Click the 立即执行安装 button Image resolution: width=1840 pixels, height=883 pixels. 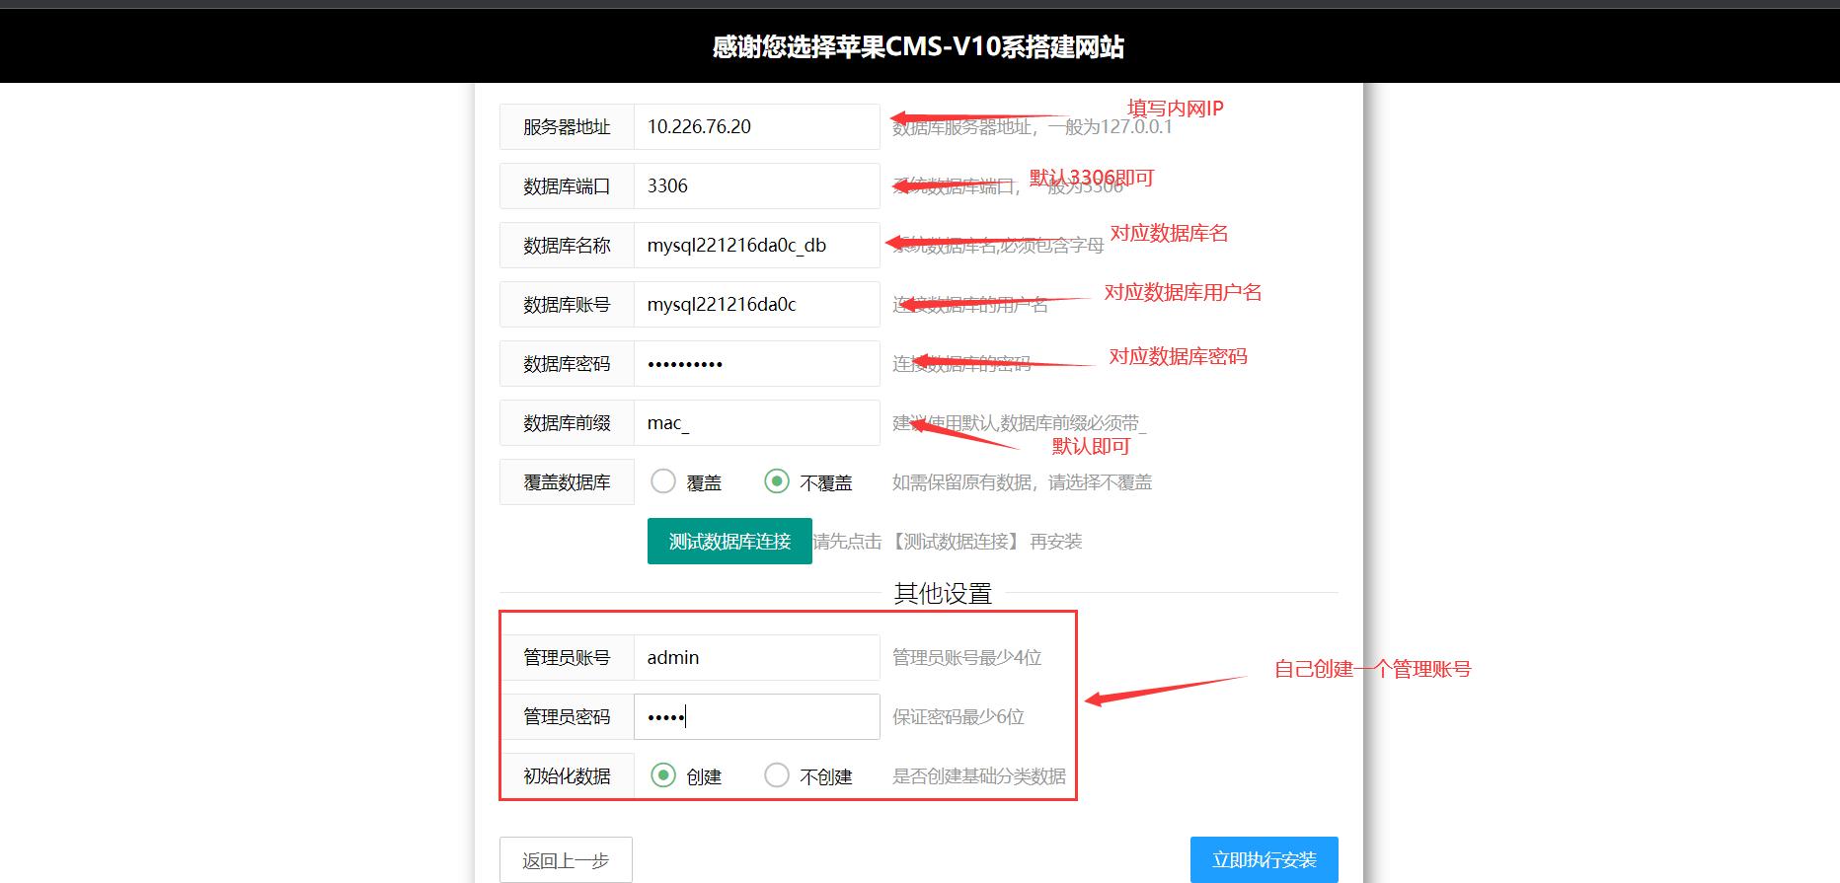click(1265, 860)
